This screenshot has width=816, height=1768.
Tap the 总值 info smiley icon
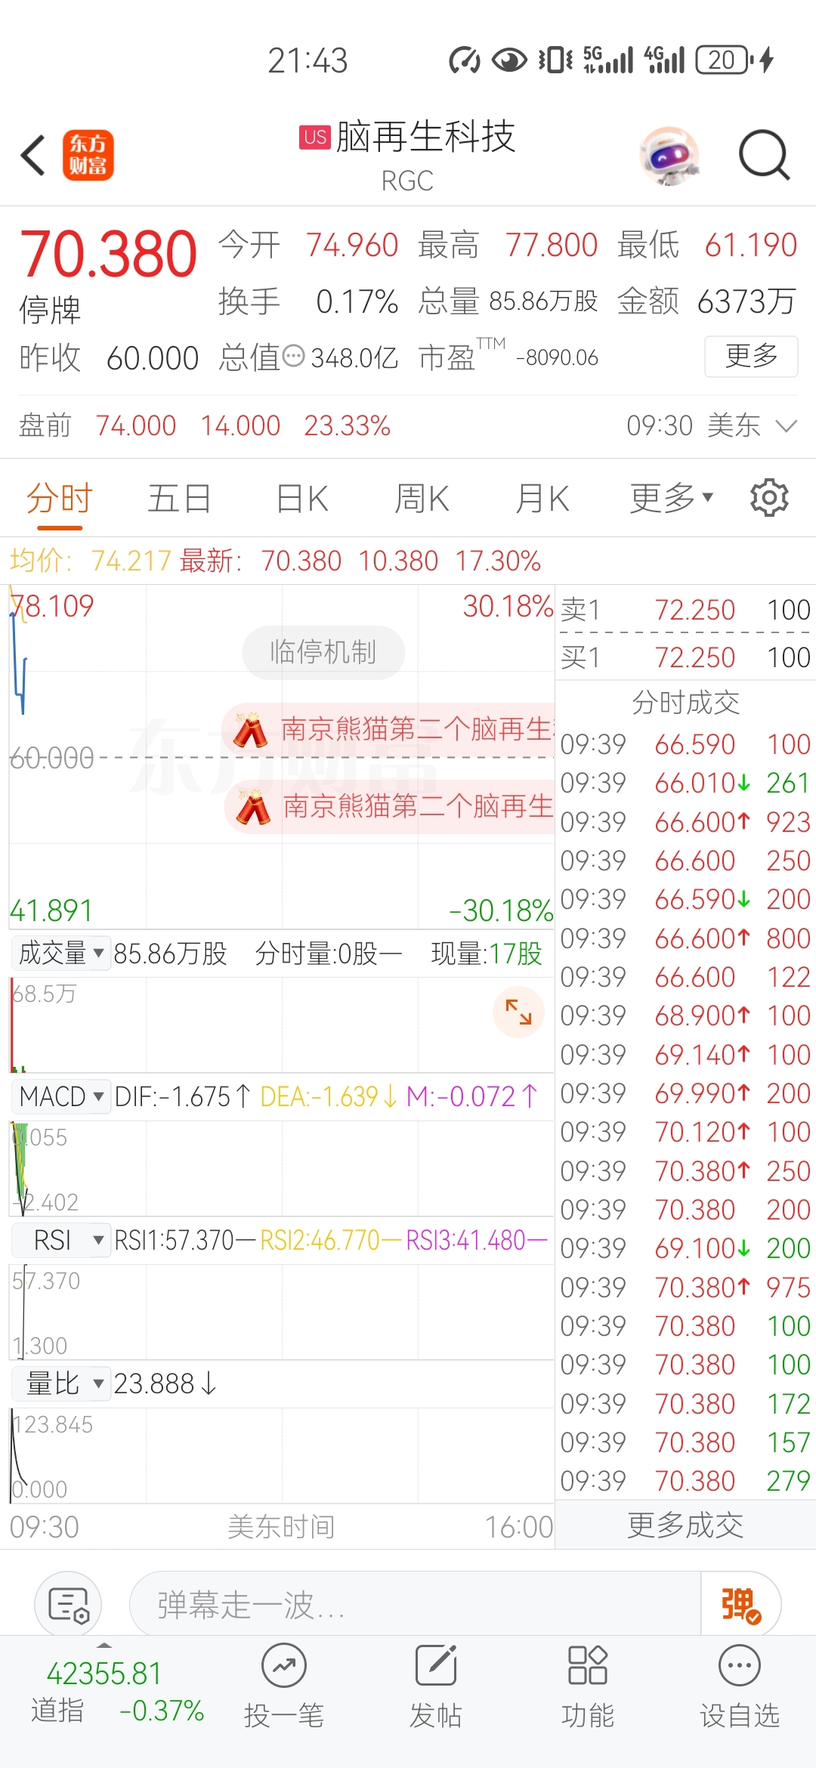293,356
